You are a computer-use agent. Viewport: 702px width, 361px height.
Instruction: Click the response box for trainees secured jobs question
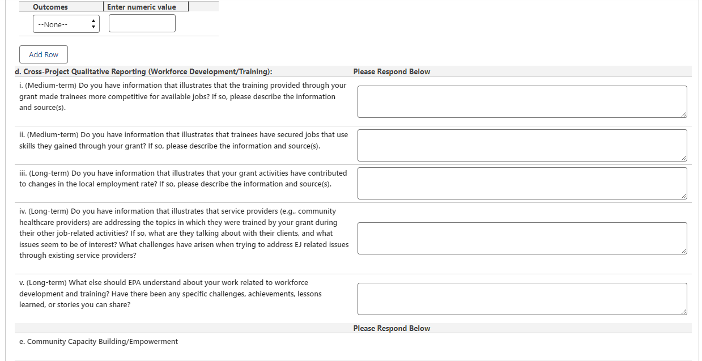pyautogui.click(x=521, y=145)
